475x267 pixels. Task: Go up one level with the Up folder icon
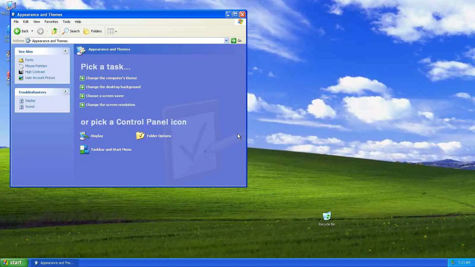(55, 31)
